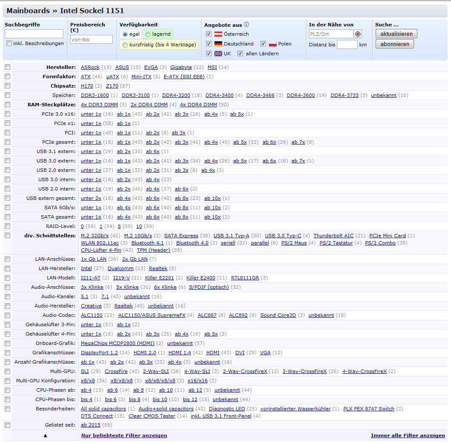The image size is (451, 444).
Task: Select '4-Way-CrossFireX' multi-GPU link
Action: [364, 371]
